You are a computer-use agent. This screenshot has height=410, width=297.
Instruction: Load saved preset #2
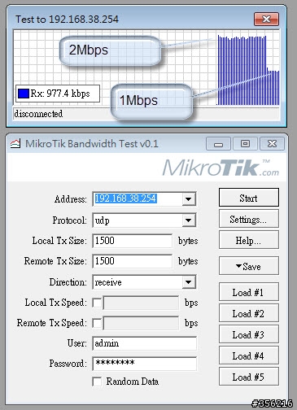[x=249, y=313]
